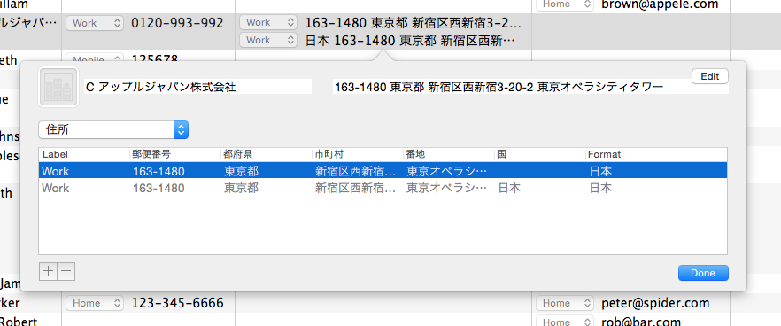The image size is (781, 326).
Task: Click phone number 0120-993-992
Action: [177, 23]
